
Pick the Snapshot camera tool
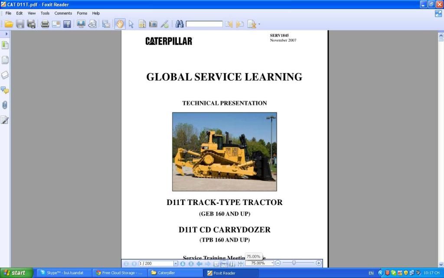[153, 24]
